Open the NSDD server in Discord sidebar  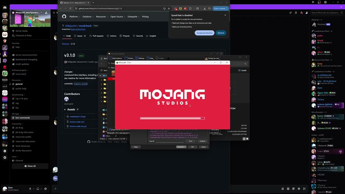point(5,80)
